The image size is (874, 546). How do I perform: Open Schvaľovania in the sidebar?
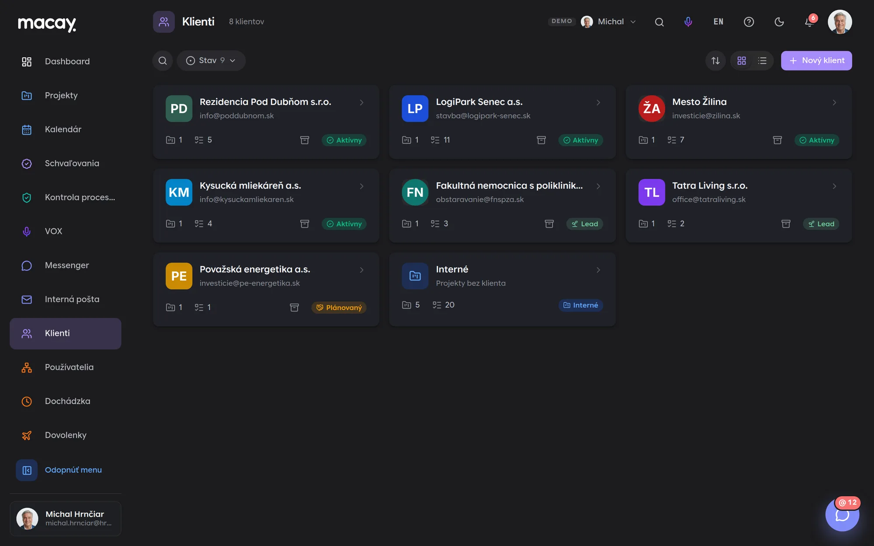coord(66,163)
